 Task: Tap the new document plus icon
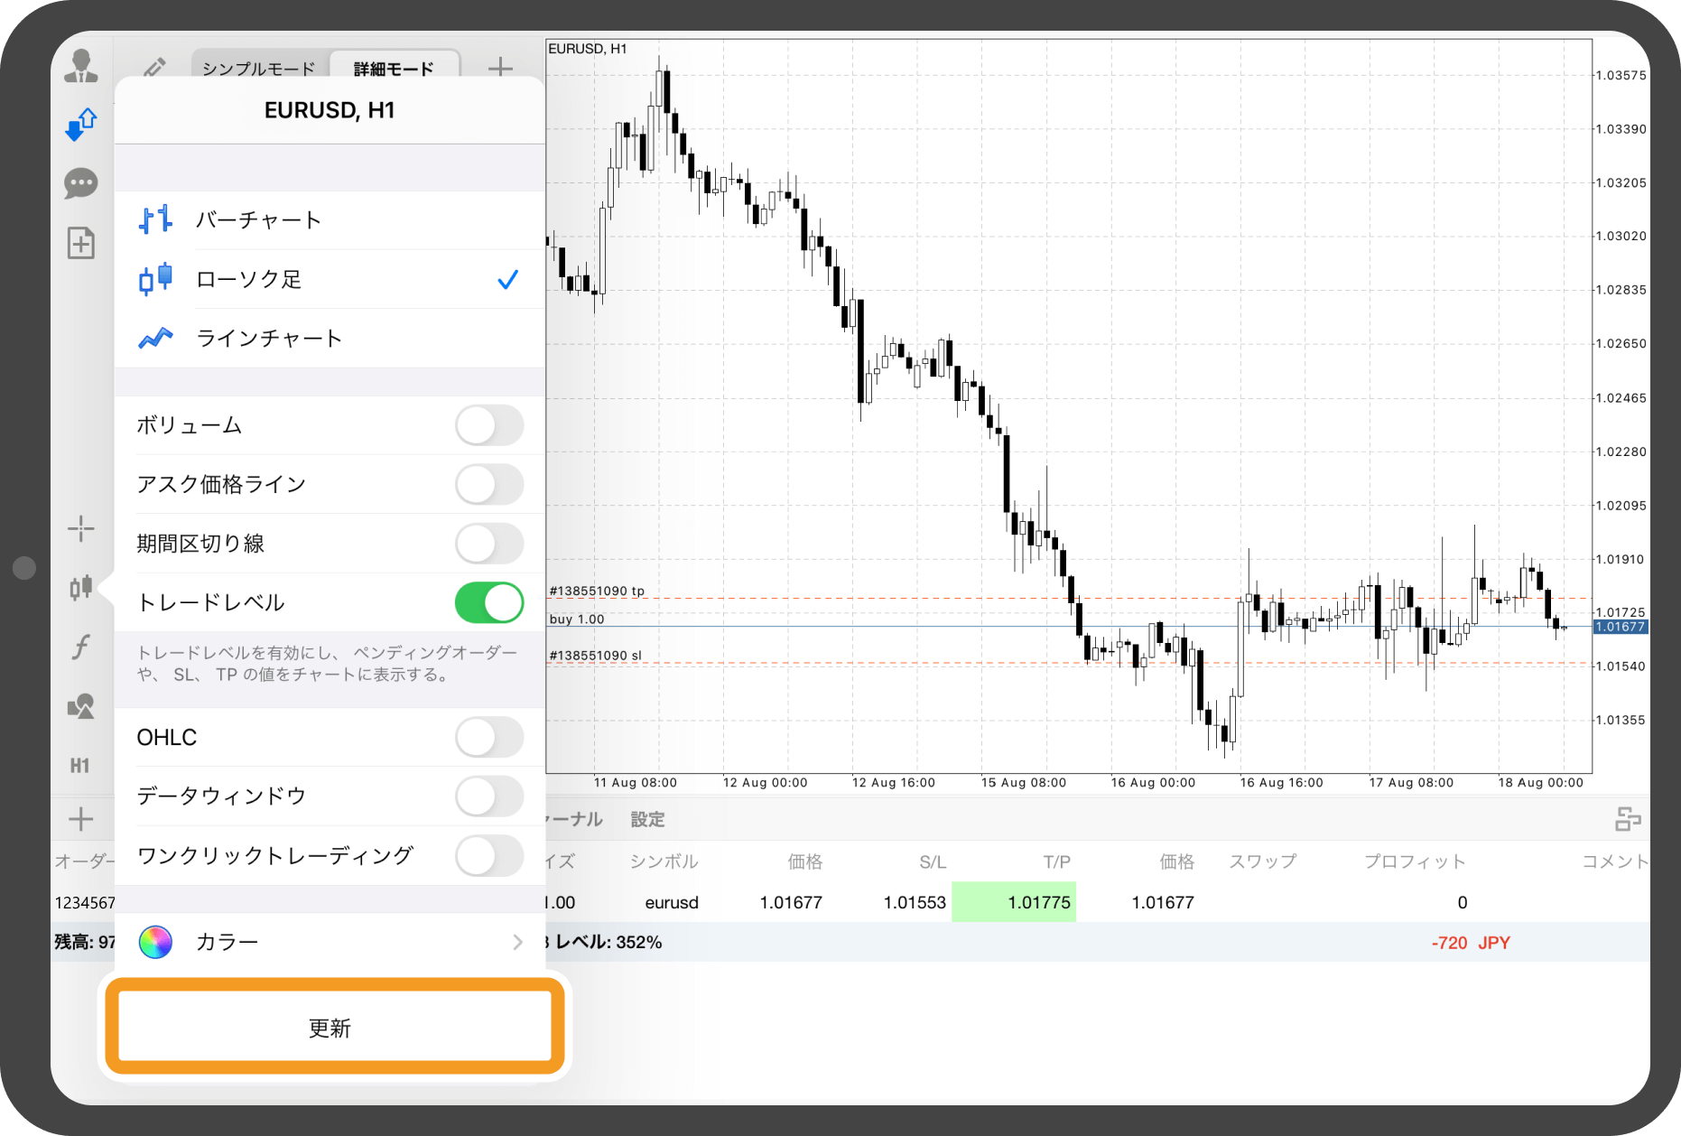(81, 243)
